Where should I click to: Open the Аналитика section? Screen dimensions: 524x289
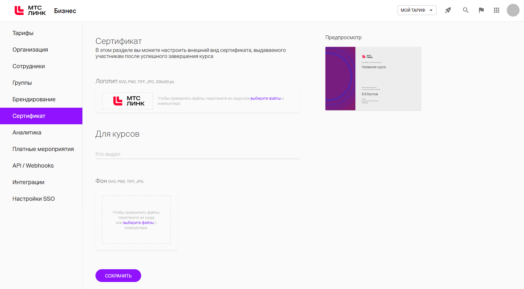(x=27, y=133)
